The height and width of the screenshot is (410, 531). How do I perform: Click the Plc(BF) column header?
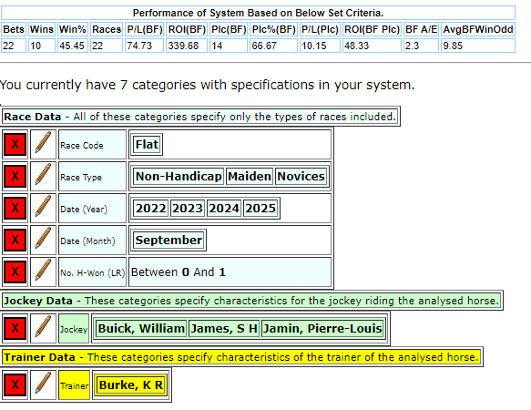coord(229,29)
